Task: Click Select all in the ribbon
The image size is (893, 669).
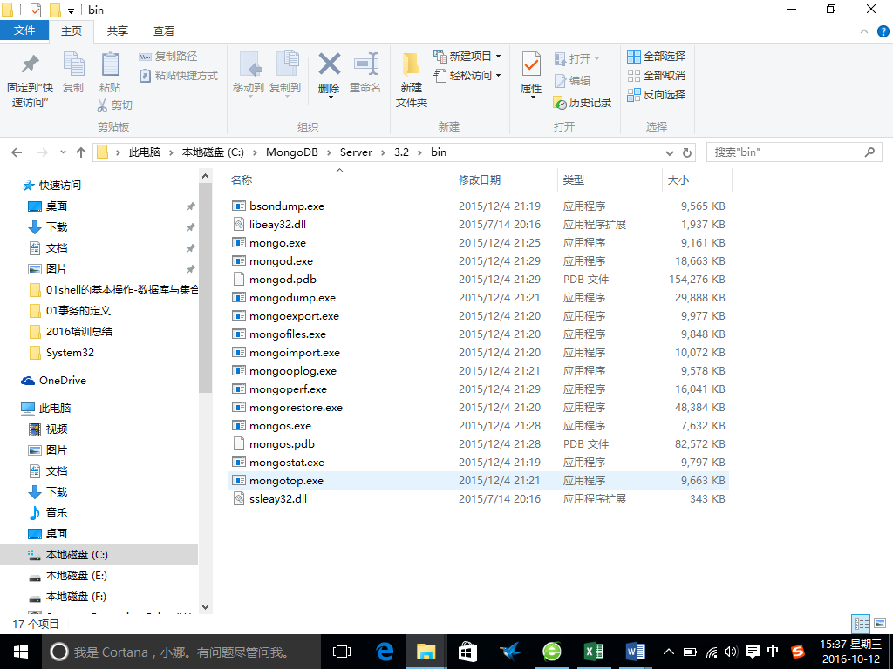Action: click(656, 57)
